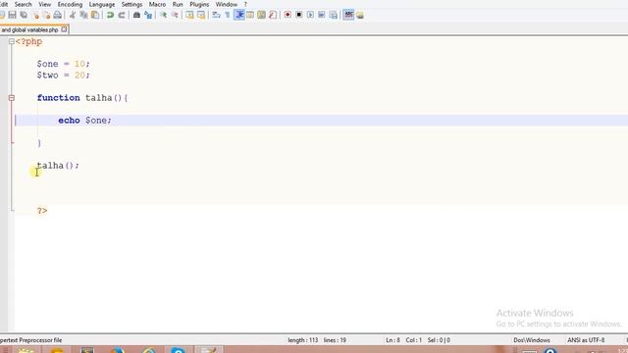Click the Dos\Windows line-ending status field
The image size is (628, 353).
(532, 340)
